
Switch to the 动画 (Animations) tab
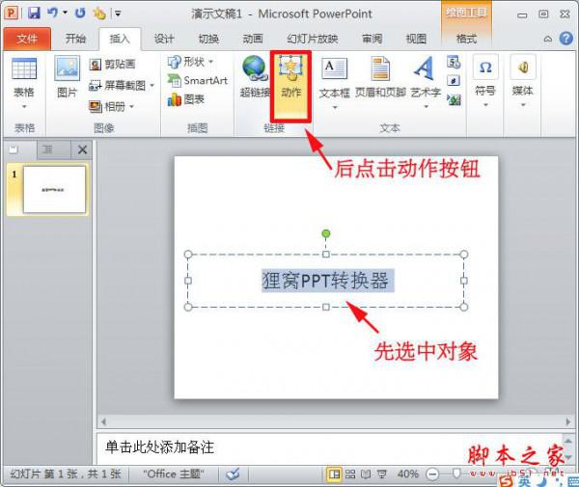(x=253, y=39)
